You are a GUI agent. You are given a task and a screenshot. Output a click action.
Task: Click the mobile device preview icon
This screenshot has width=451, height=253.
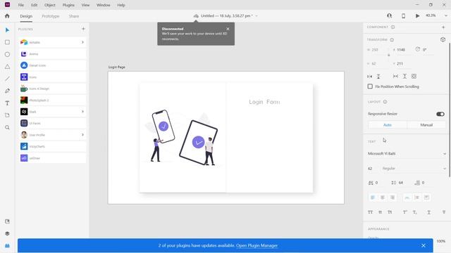[403, 15]
